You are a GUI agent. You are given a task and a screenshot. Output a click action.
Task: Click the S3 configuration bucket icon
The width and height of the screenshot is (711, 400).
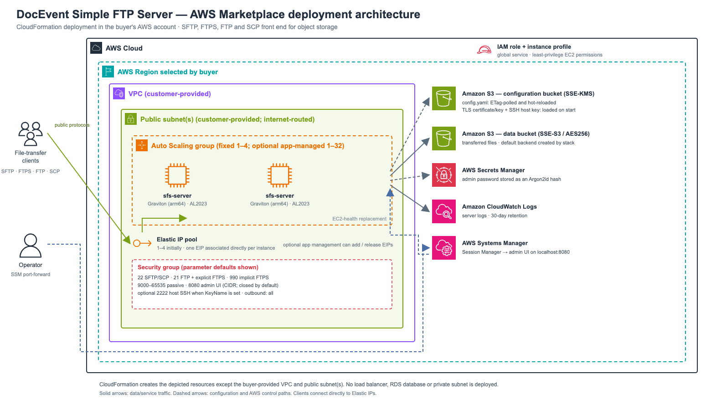(444, 98)
